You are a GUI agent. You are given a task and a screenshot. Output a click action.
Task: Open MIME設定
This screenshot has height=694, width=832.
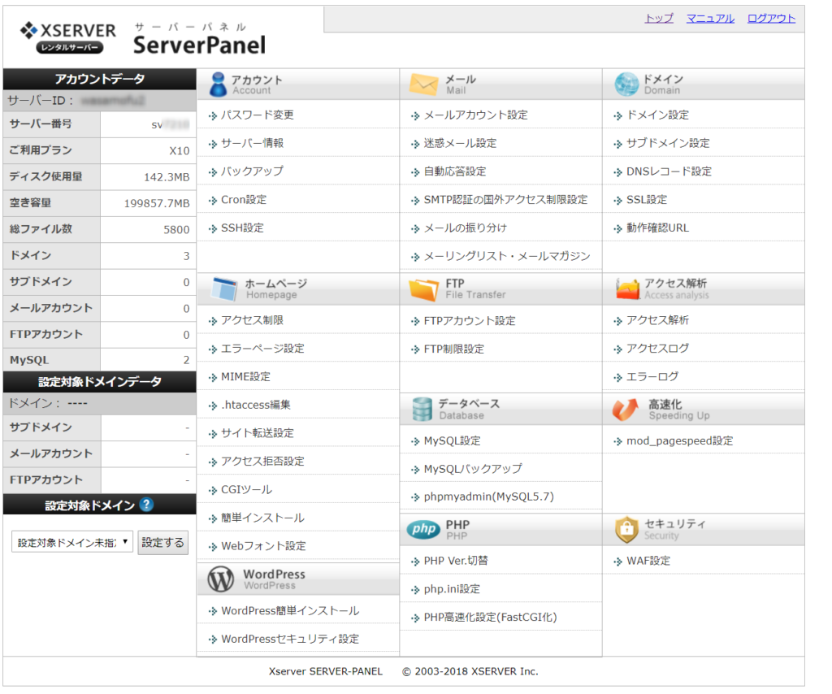(x=245, y=376)
